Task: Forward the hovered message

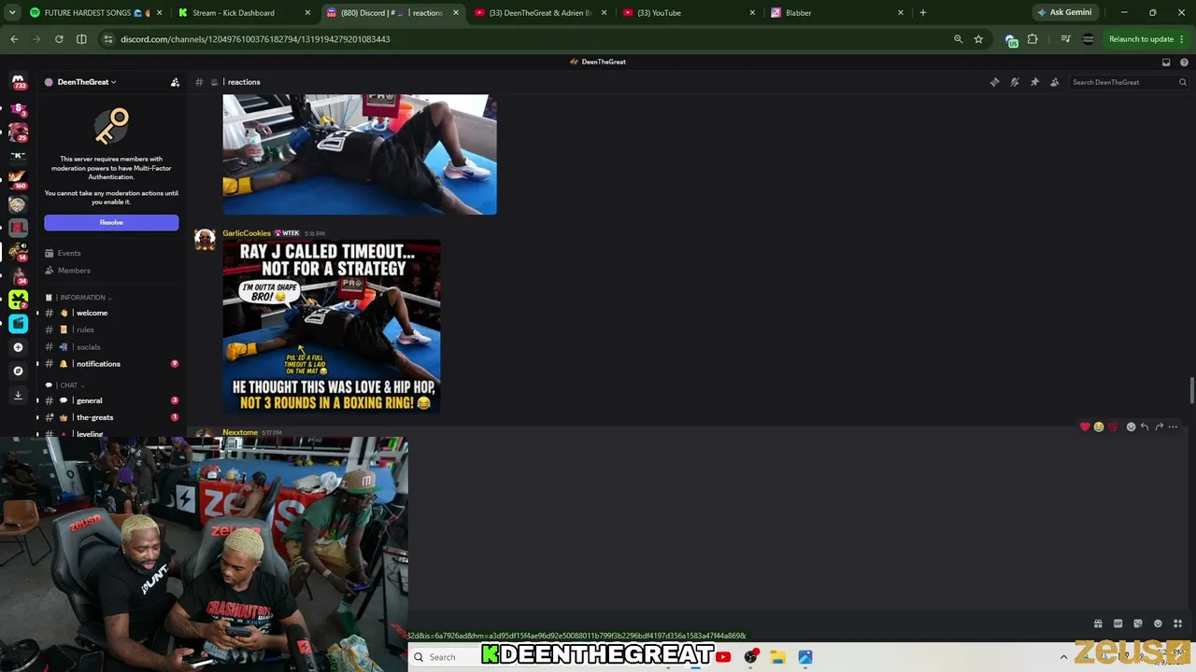Action: pos(1159,427)
